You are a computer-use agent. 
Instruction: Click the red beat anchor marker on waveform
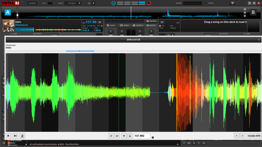pos(125,54)
